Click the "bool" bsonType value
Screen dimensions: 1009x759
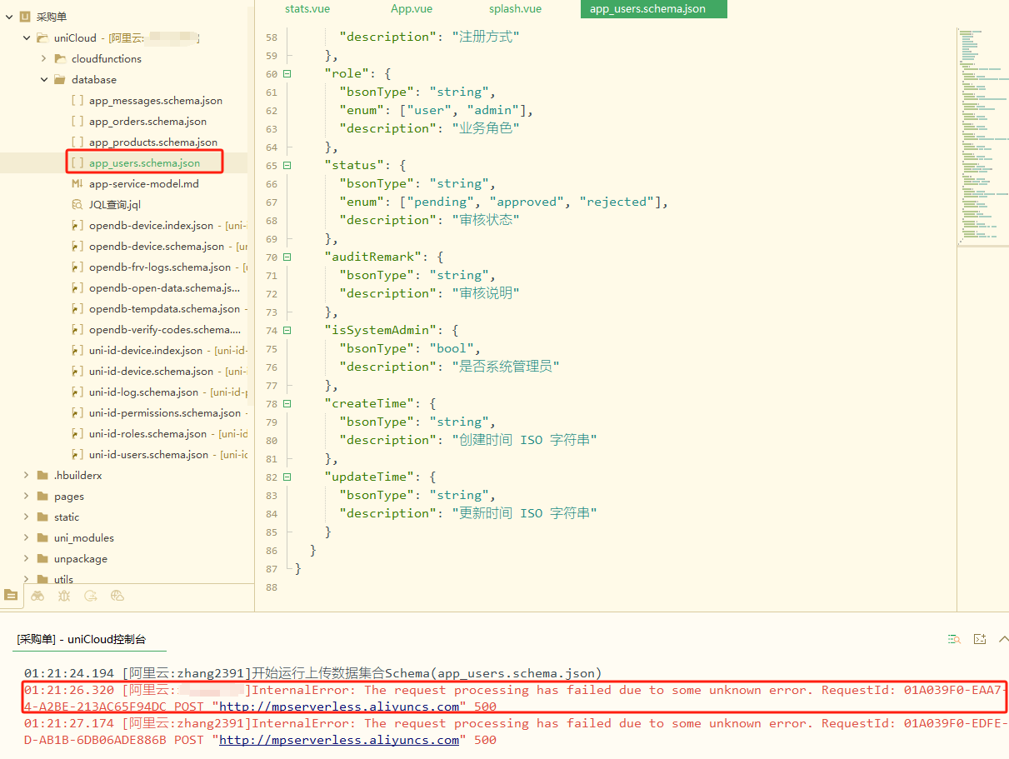coord(452,348)
